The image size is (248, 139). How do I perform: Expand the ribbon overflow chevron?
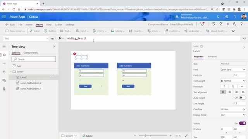tap(233, 31)
